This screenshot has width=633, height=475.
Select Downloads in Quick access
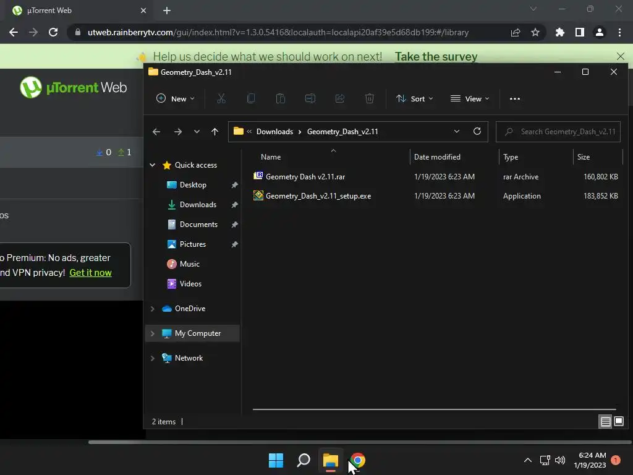click(198, 205)
